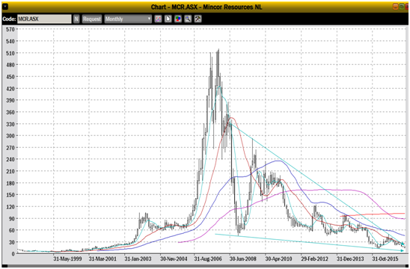Click the horizontal scrollbar below the chart
The width and height of the screenshot is (410, 269).
pyautogui.click(x=205, y=266)
